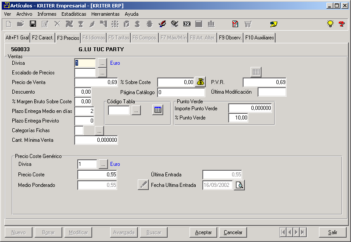351x242 pixels.
Task: Switch to the F2 Caract. tab
Action: click(x=43, y=38)
